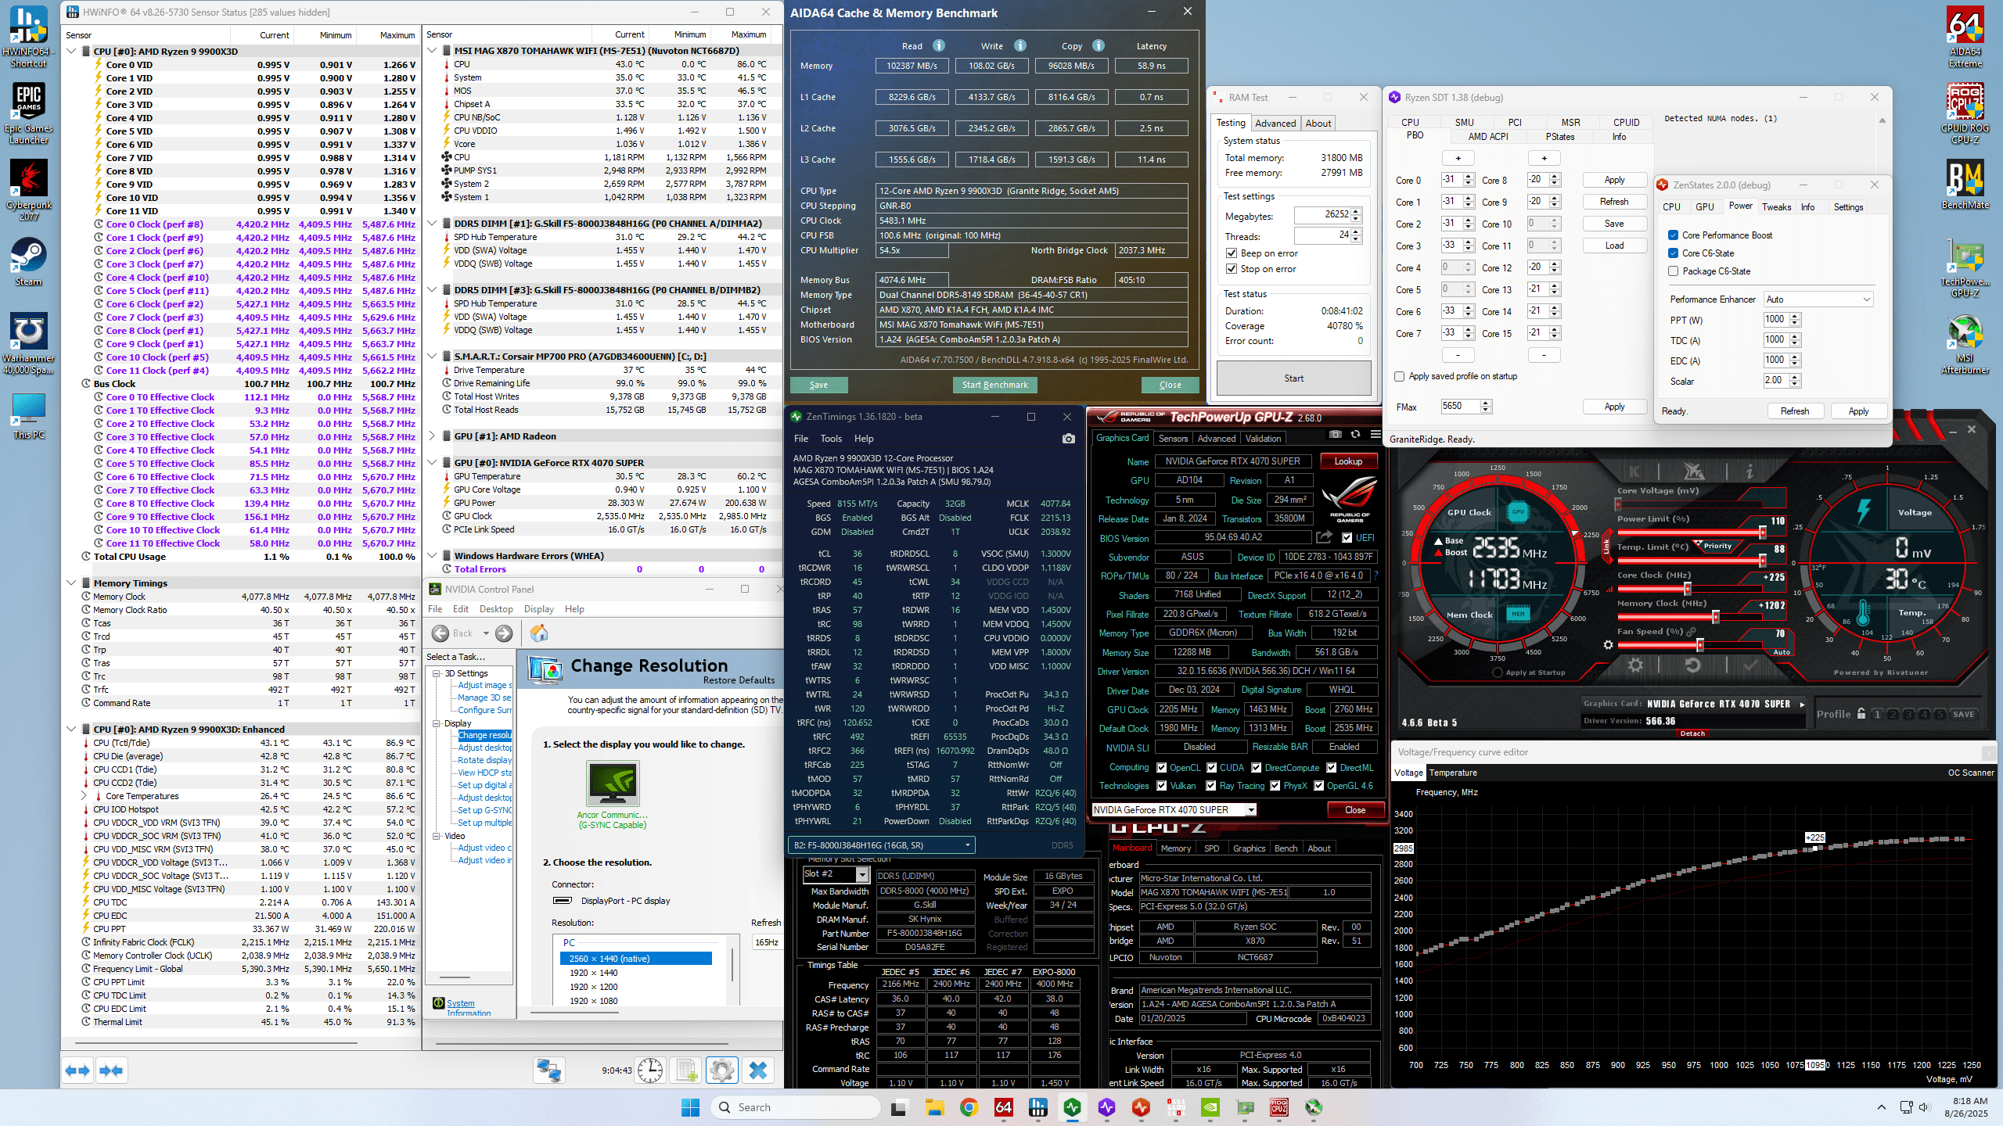Viewport: 2003px width, 1126px height.
Task: Open HWiNFO sensor settings gear
Action: tap(721, 1070)
